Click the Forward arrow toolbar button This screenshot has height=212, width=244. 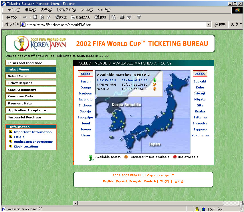pos(25,17)
